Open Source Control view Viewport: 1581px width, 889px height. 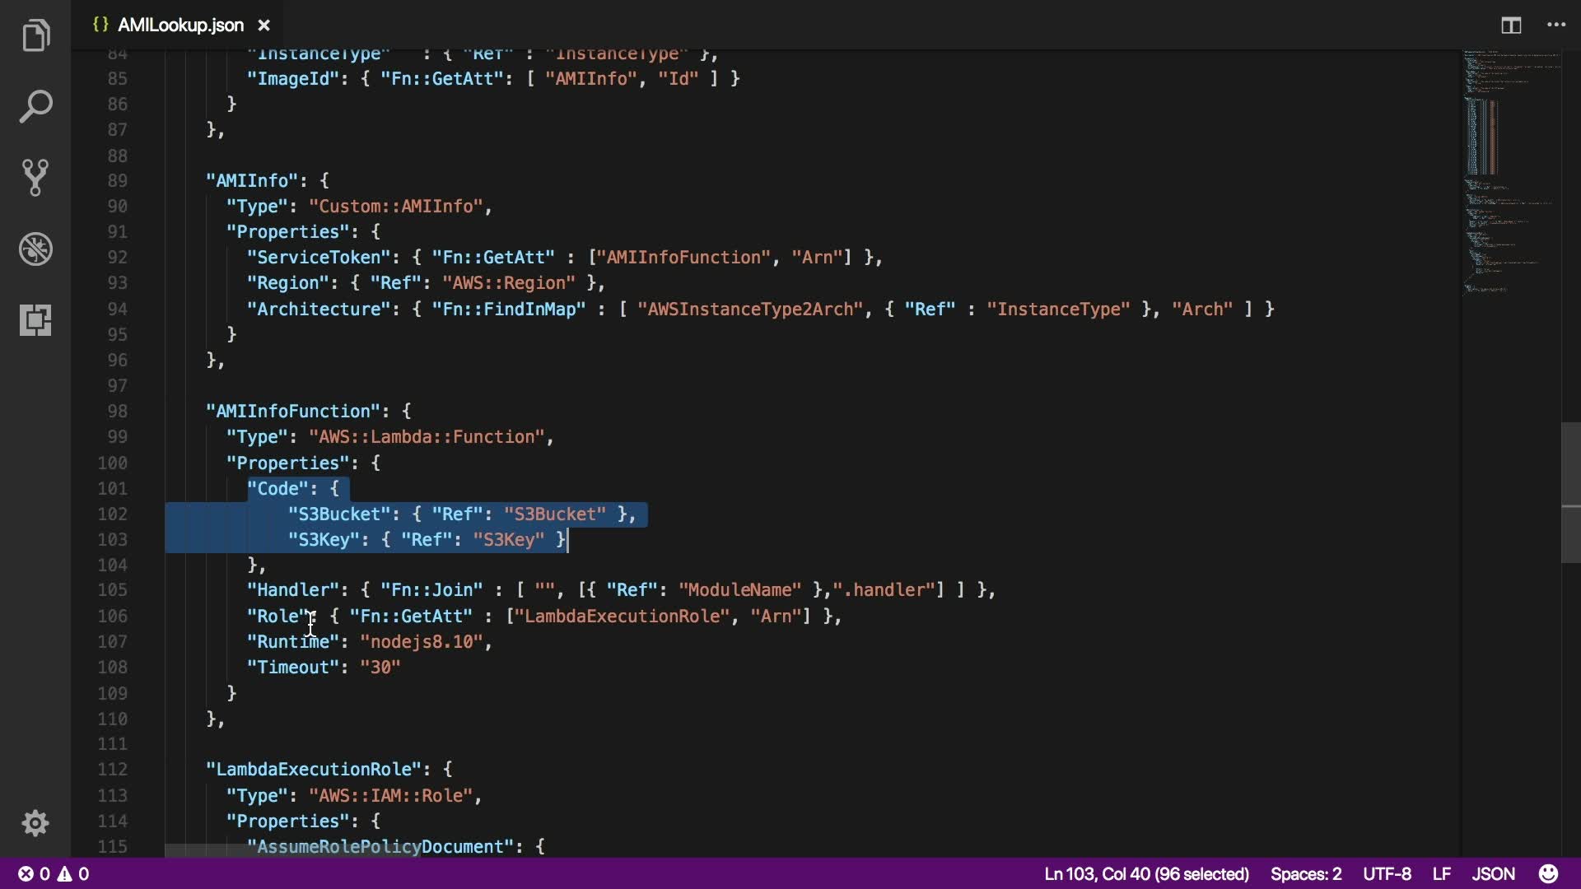(x=35, y=178)
